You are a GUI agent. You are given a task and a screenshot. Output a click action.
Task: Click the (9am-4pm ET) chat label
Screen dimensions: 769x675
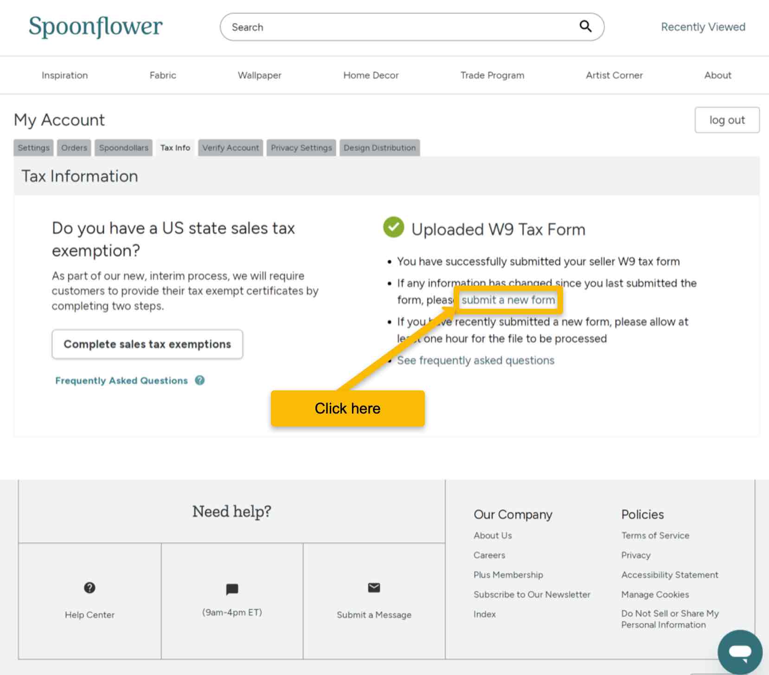point(232,612)
